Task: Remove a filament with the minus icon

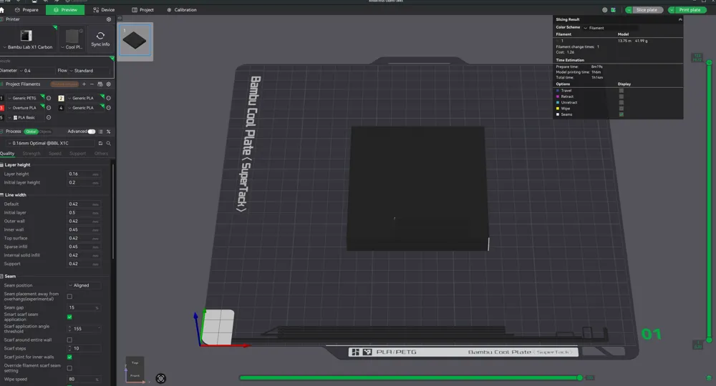Action: tap(92, 84)
